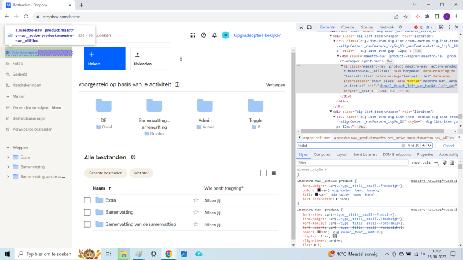Click color swatch of color property in active-product rule
The width and height of the screenshot is (463, 260).
click(x=319, y=190)
